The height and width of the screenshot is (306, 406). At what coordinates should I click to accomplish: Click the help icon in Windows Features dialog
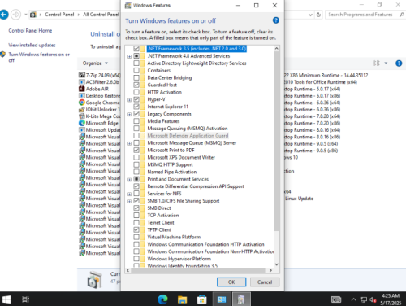coord(275,20)
